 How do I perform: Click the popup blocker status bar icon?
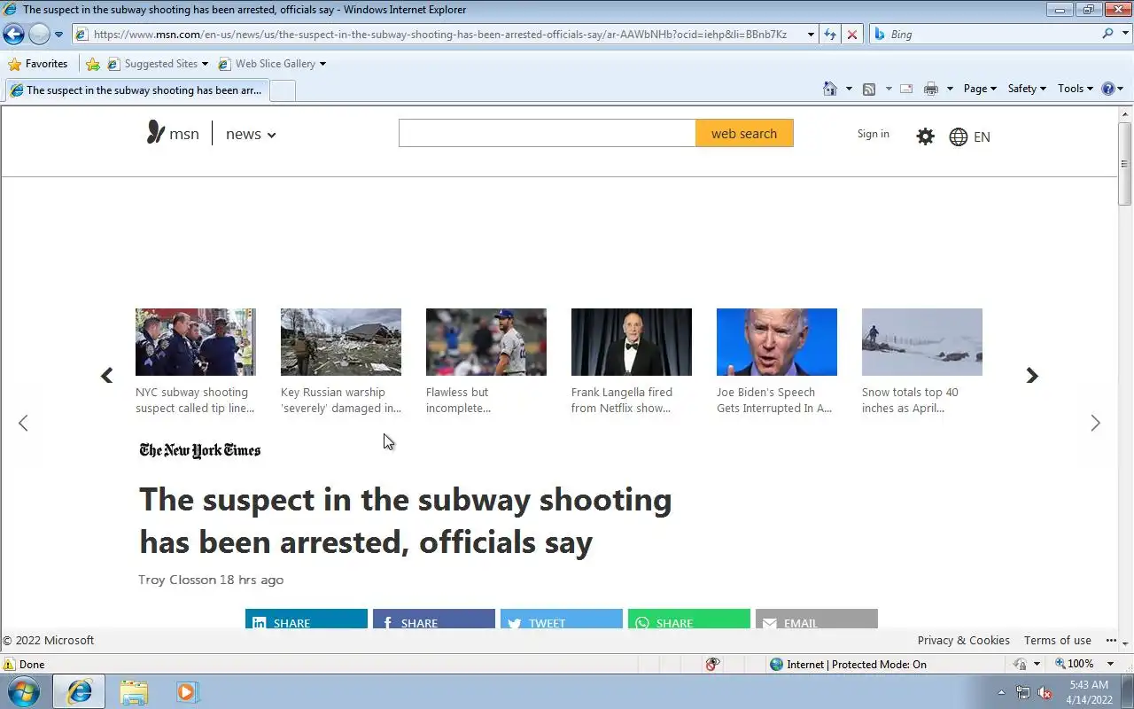pyautogui.click(x=713, y=664)
